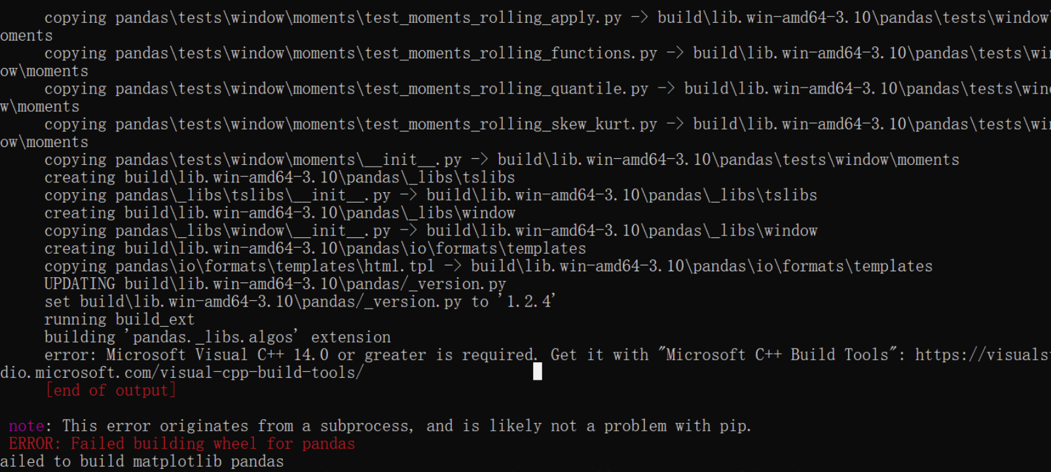Click 'creating build\lib.win-amd64-3.10\pandas\_libs\window' line
The width and height of the screenshot is (1051, 472).
point(280,212)
